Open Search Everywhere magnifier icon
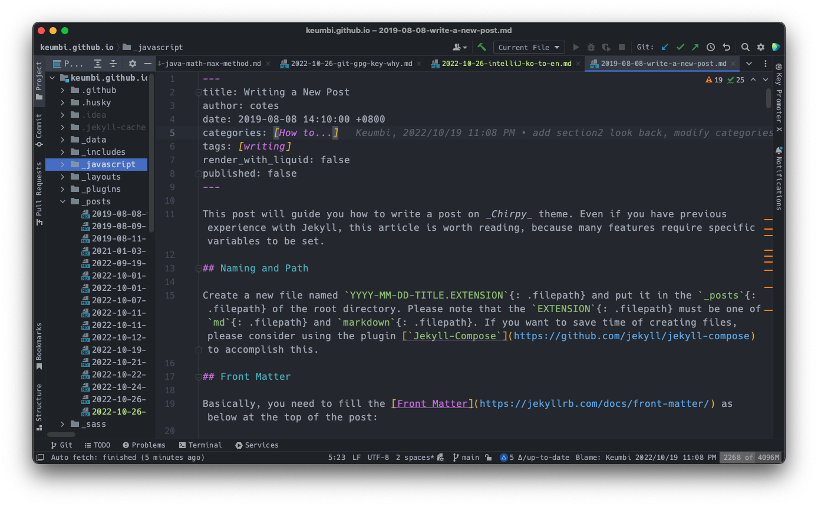The width and height of the screenshot is (818, 507). coord(746,47)
